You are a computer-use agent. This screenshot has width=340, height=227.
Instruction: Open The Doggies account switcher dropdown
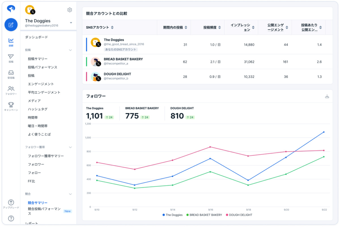click(71, 23)
